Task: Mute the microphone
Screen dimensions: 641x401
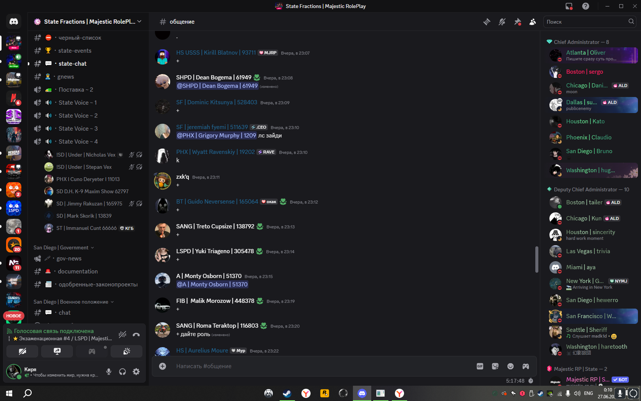Action: click(x=109, y=372)
